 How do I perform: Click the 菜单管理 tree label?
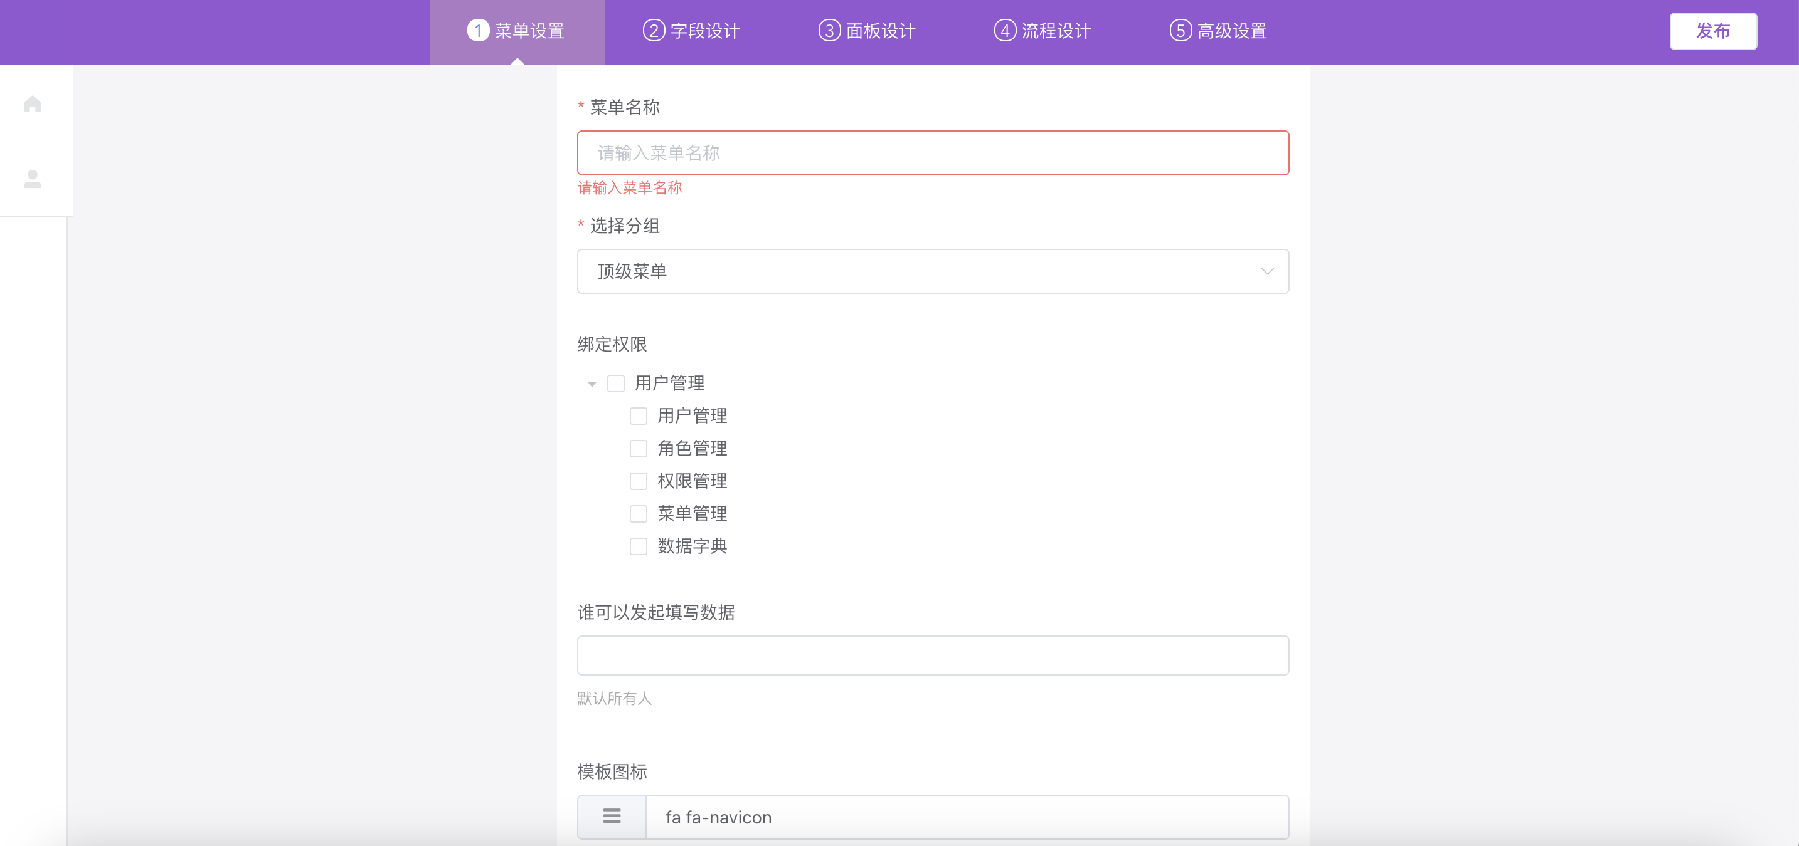[x=692, y=514]
